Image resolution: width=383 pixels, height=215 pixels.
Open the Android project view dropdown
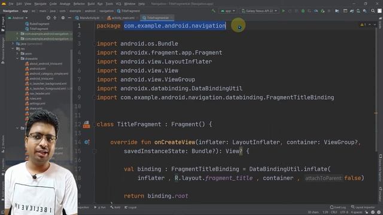(17, 18)
